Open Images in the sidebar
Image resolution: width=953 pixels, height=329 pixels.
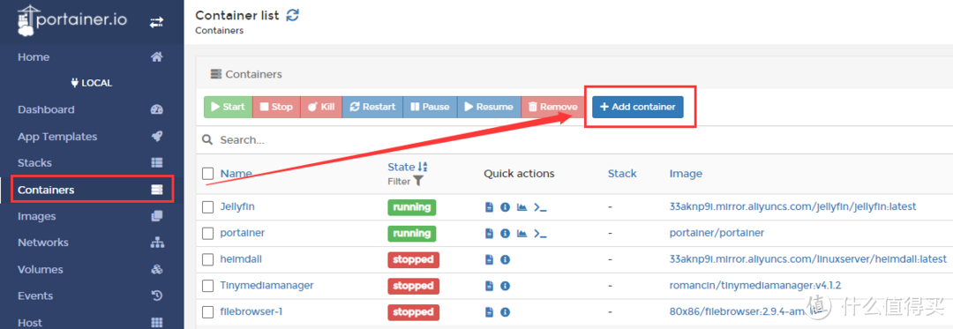(x=92, y=216)
